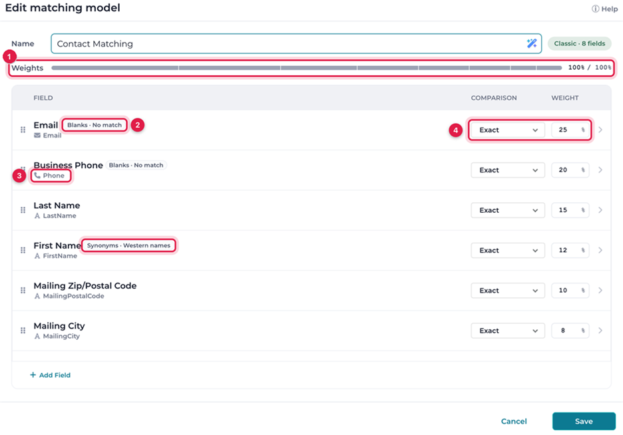Open the First Name comparison dropdown

click(x=508, y=250)
